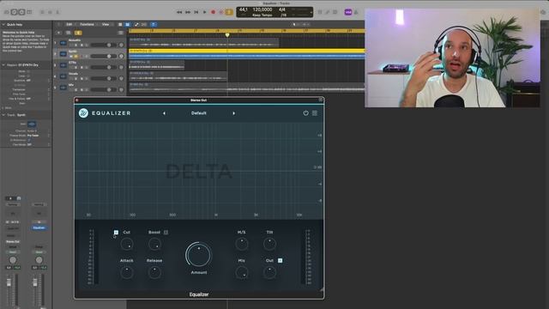Screen dimensions: 549x309
Task: Click the Acoustic track icon
Action: pyautogui.click(x=63, y=43)
